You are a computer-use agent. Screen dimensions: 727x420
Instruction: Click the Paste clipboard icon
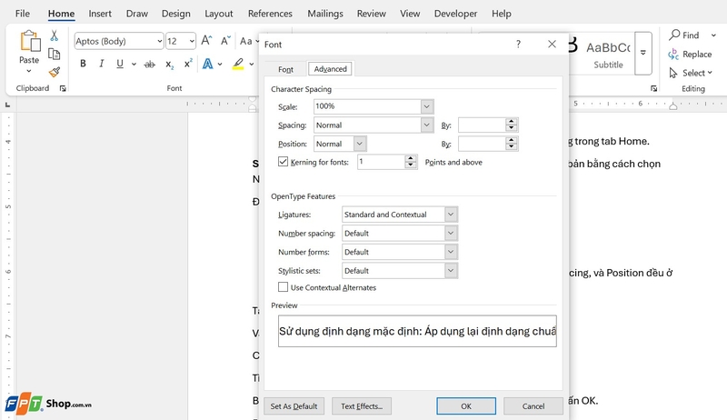[30, 42]
